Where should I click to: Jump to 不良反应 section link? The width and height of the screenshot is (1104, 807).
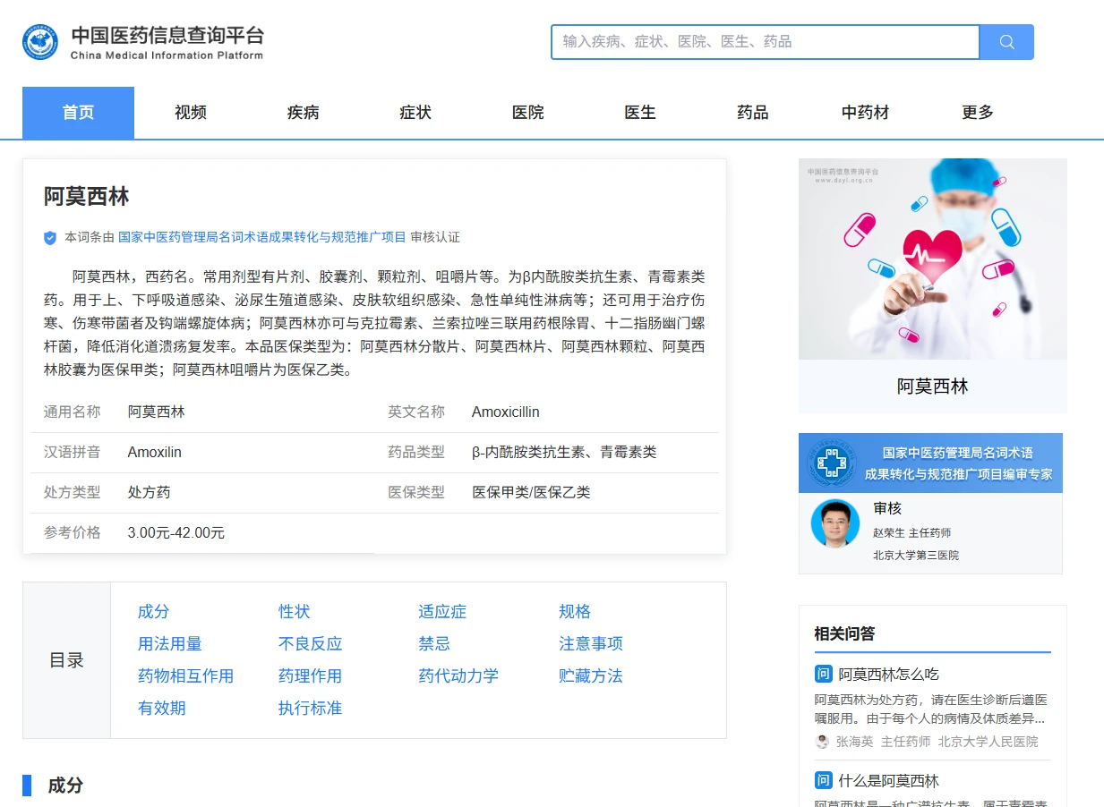click(x=310, y=644)
